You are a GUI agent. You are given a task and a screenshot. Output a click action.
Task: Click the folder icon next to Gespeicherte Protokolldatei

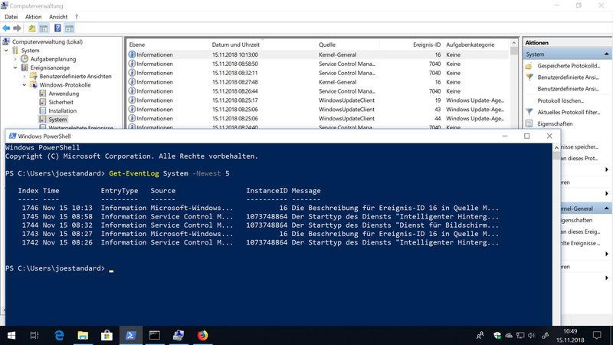[529, 66]
